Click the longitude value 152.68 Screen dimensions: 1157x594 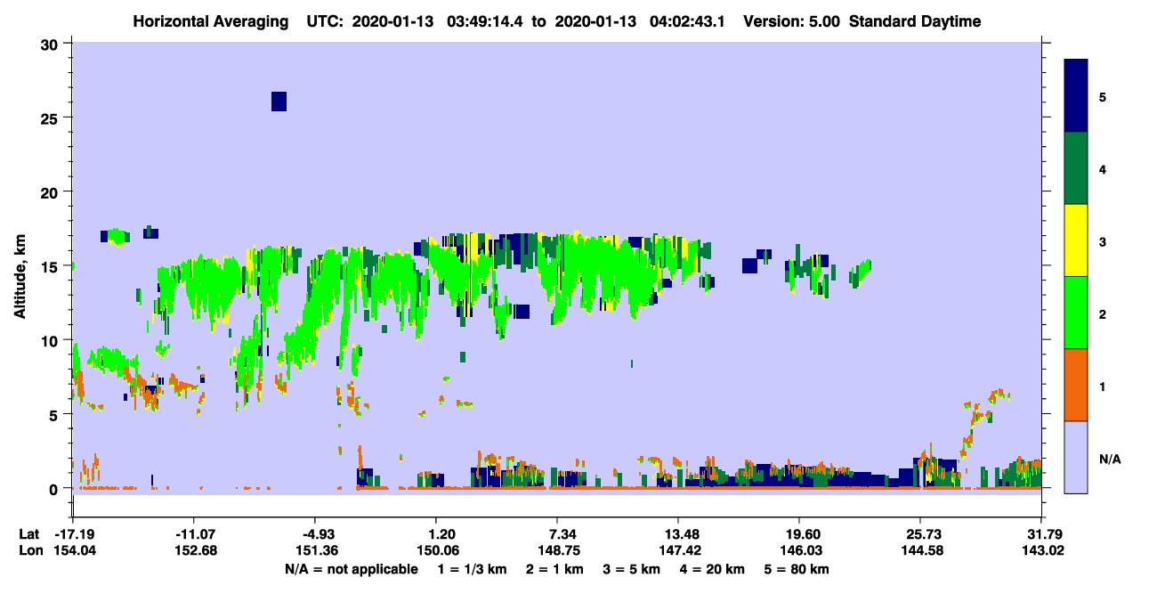click(194, 550)
